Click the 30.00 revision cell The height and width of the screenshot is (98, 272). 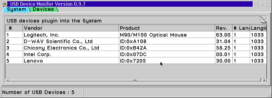pyautogui.click(x=224, y=61)
